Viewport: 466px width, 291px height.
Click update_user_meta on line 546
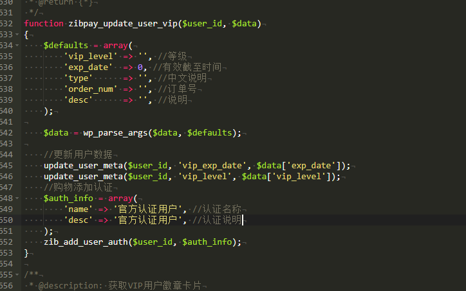(83, 177)
